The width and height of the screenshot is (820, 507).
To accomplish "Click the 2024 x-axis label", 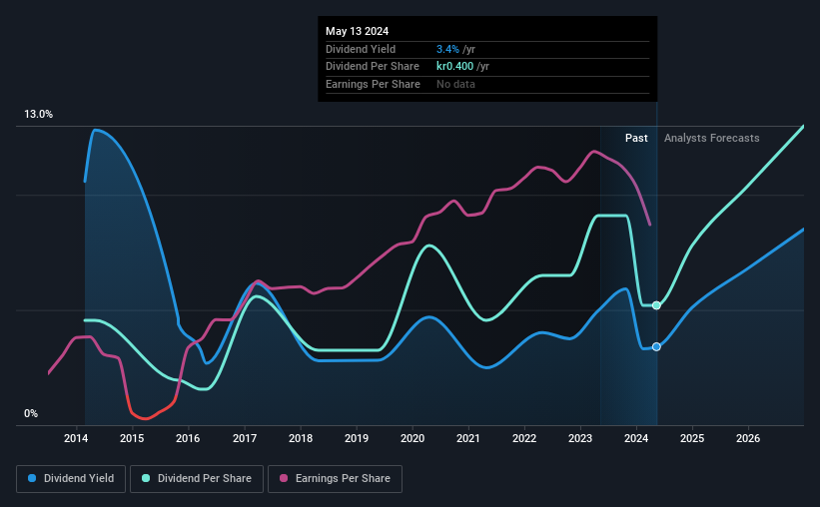I will click(x=636, y=438).
